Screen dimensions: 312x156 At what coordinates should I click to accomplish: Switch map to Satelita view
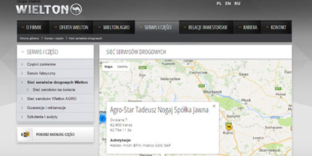(122, 67)
